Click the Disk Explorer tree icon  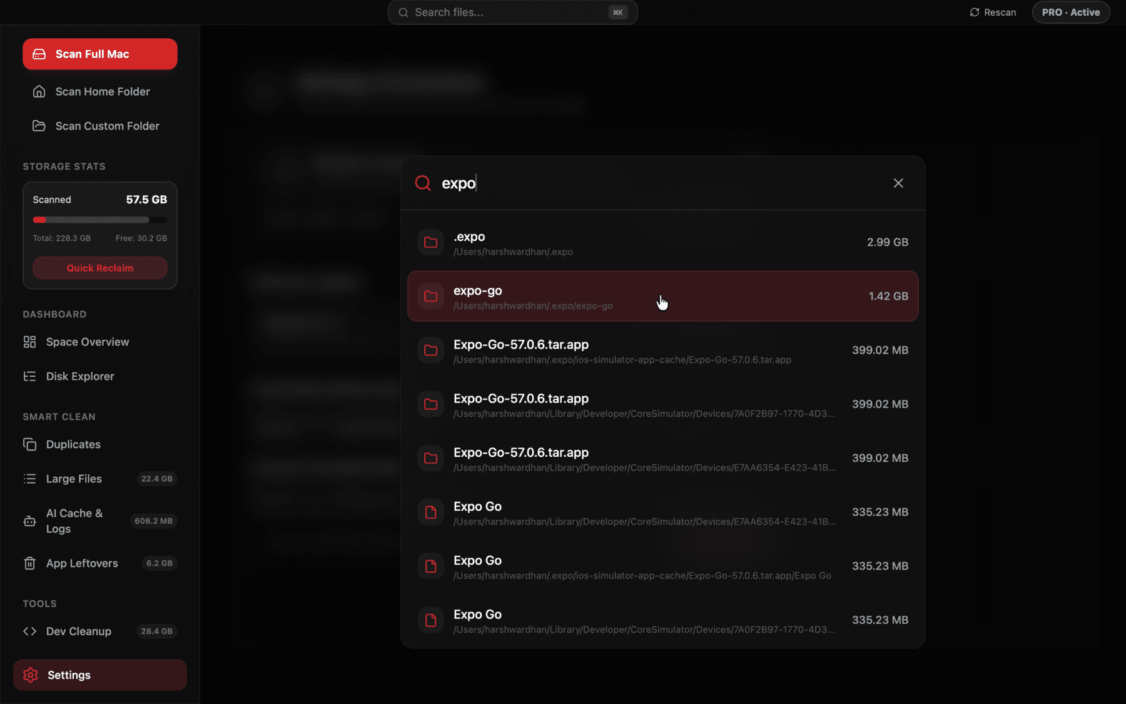pos(29,376)
